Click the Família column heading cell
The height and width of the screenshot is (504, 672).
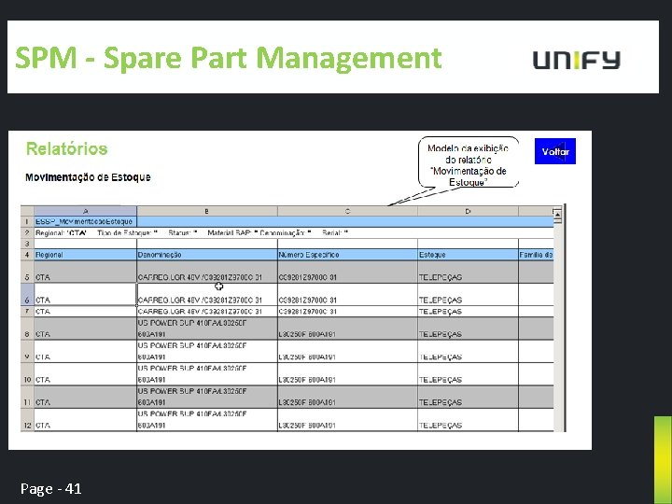pos(536,255)
